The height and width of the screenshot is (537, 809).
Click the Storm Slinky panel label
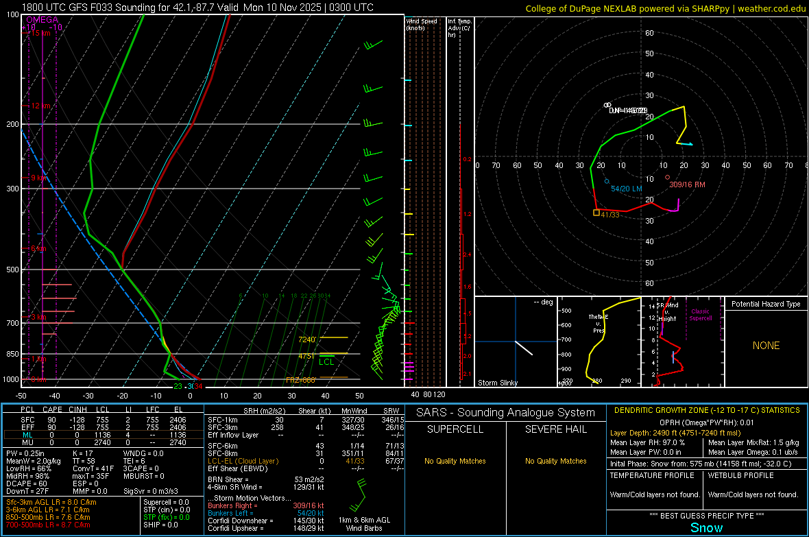click(x=497, y=383)
